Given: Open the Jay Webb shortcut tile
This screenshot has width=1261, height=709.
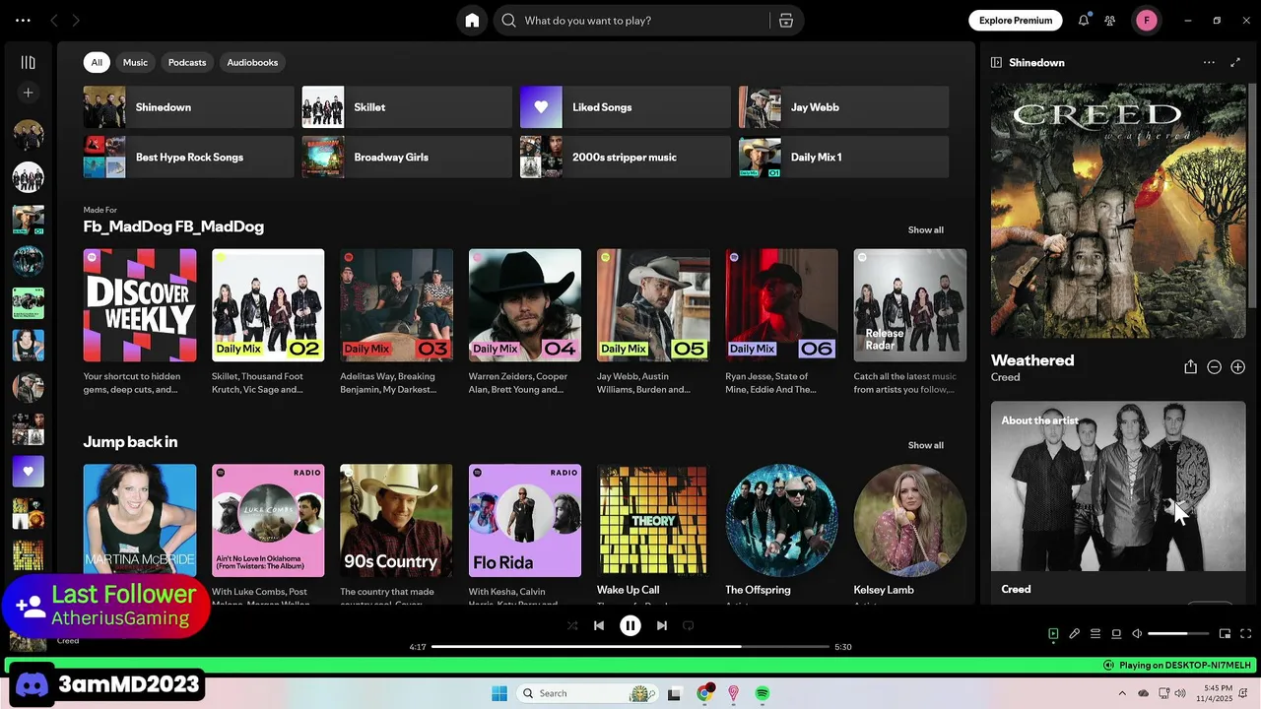Looking at the screenshot, I should 844,107.
